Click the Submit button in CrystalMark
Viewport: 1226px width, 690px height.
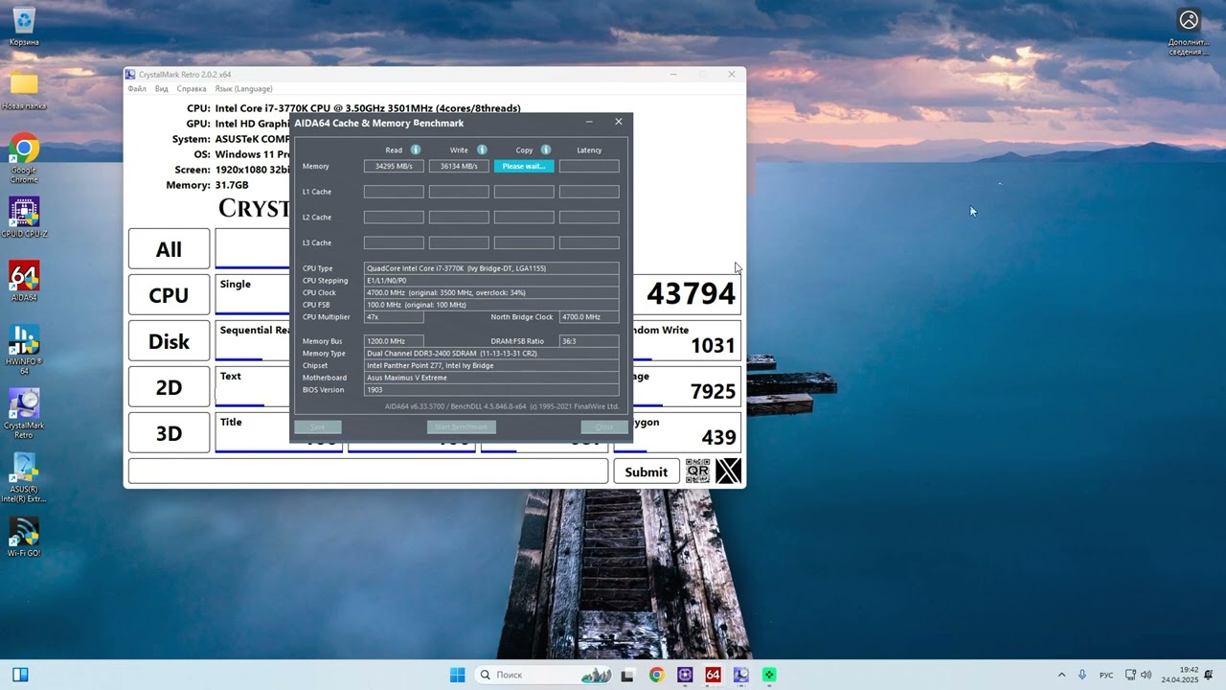click(647, 471)
